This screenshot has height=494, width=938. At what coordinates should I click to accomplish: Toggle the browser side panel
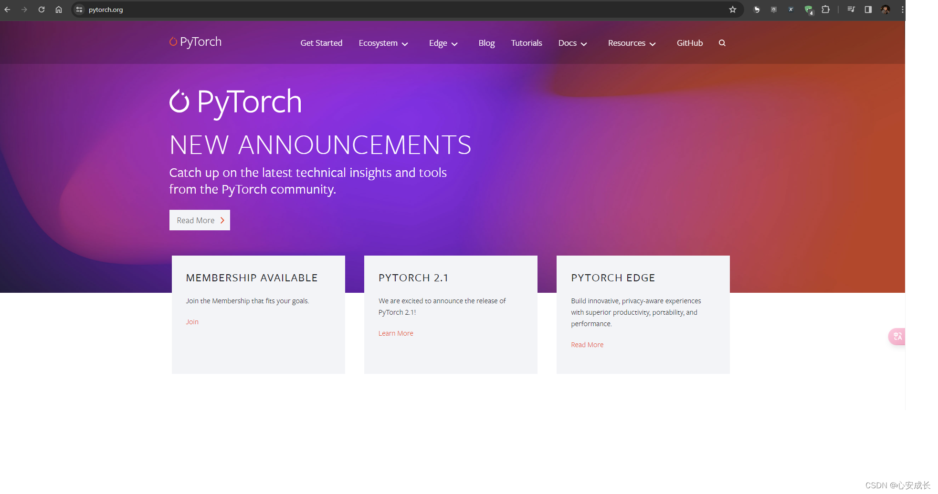(x=868, y=10)
